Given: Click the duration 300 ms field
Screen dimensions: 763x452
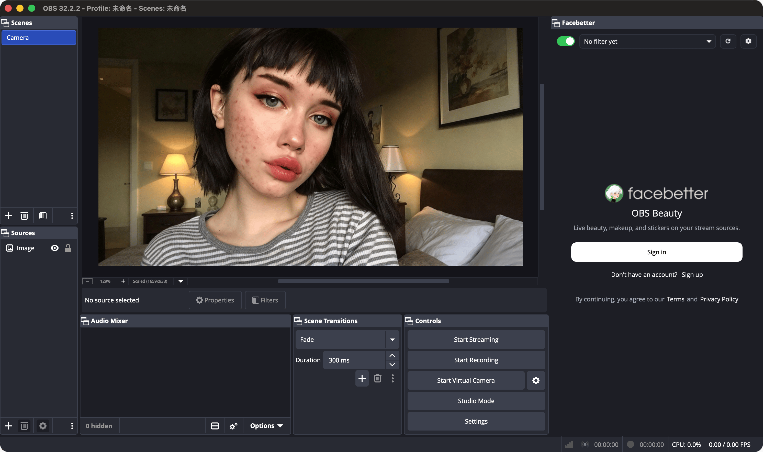Looking at the screenshot, I should (x=354, y=360).
